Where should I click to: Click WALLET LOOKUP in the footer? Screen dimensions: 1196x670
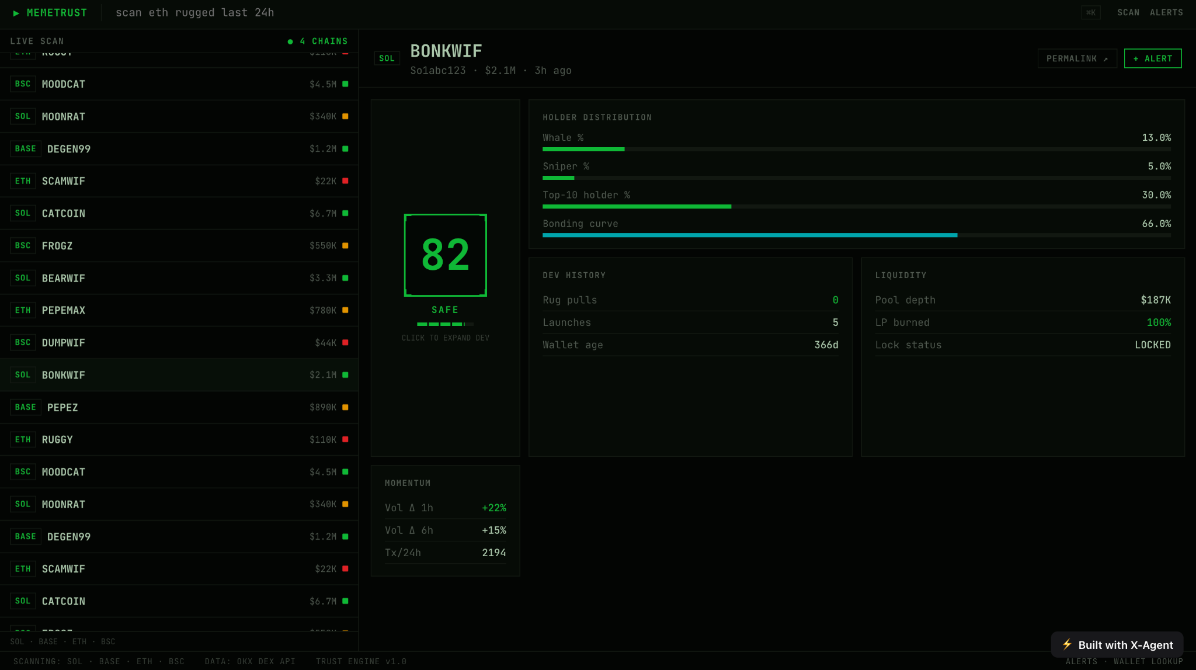1148,661
